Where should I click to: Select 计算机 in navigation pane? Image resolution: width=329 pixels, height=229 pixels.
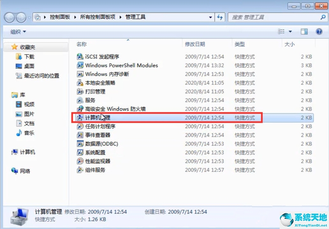23,152
